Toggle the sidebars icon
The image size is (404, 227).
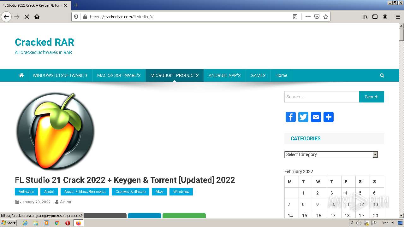[x=375, y=17]
